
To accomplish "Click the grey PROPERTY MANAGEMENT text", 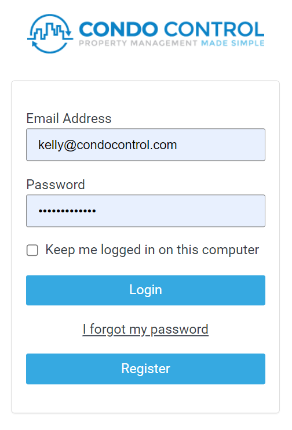I will pos(138,44).
